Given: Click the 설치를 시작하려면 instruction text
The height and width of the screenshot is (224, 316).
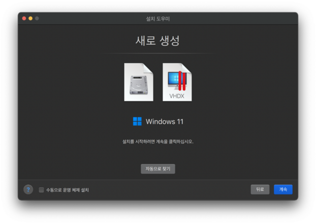Looking at the screenshot, I should (x=158, y=142).
